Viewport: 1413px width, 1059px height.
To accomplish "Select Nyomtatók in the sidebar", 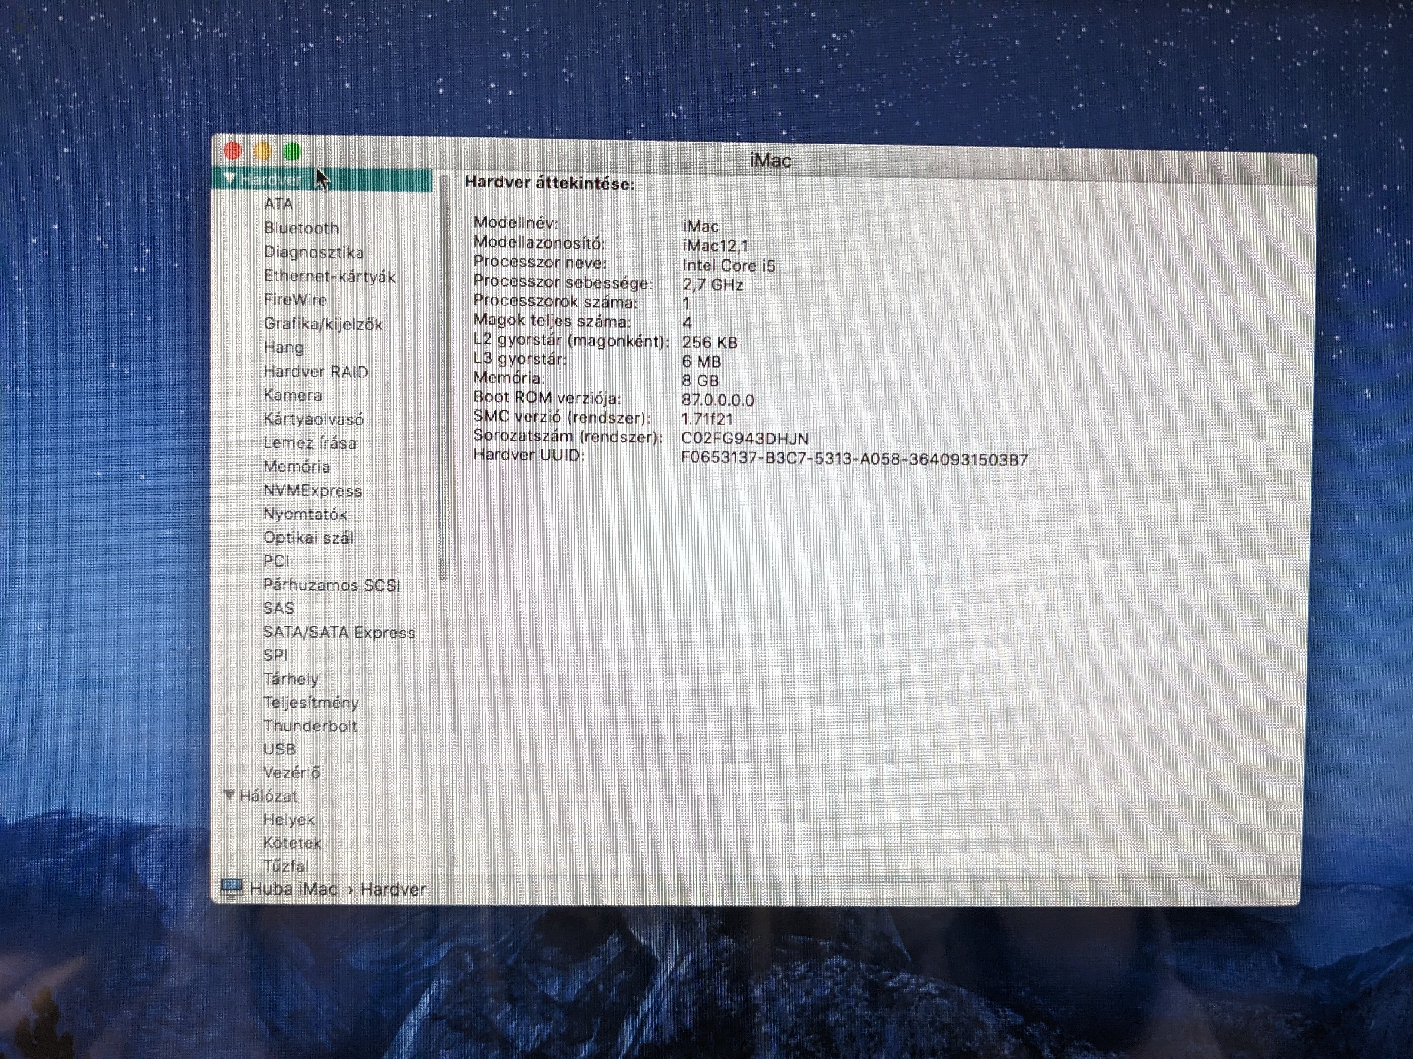I will point(305,514).
